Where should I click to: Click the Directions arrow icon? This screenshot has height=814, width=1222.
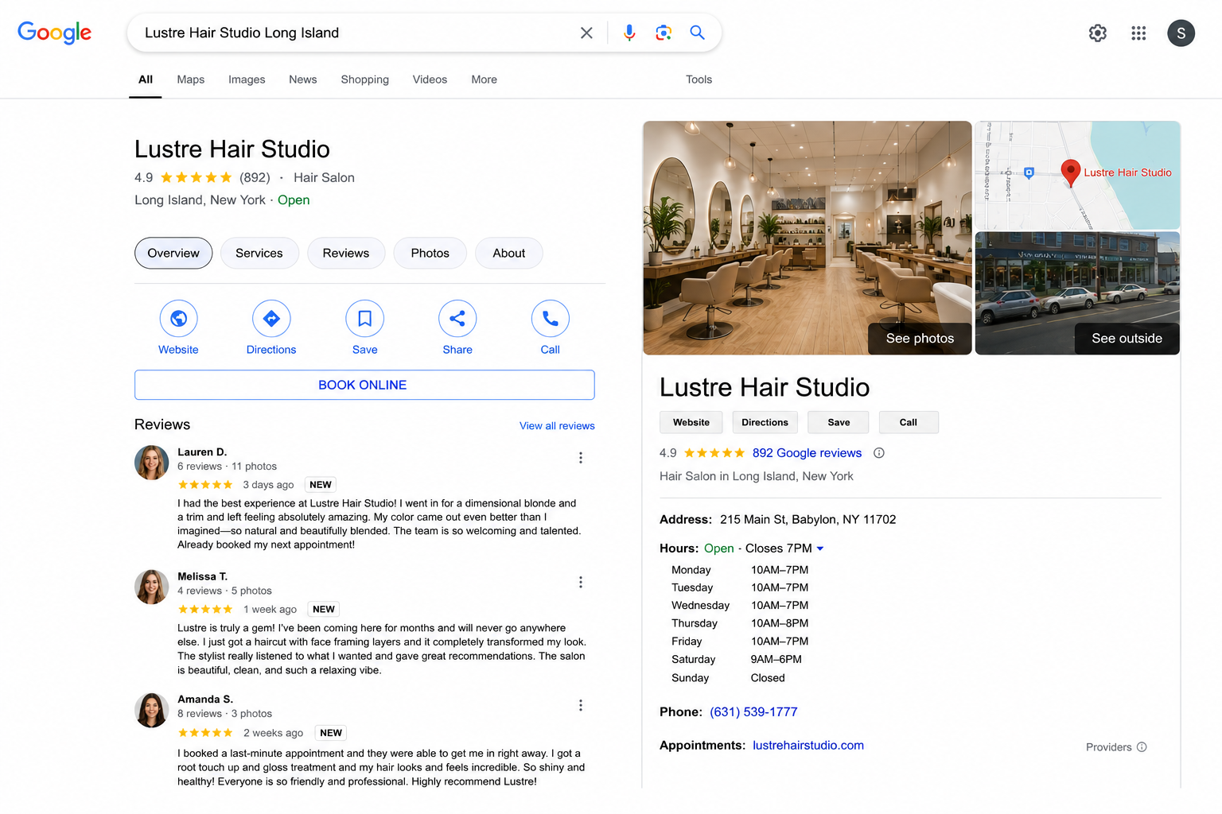(x=271, y=319)
